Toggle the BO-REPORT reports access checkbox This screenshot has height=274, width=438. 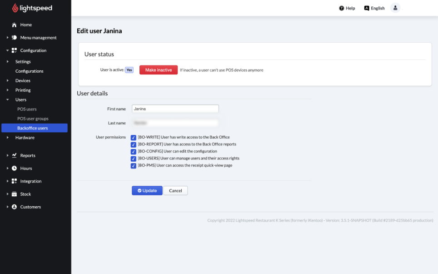(x=134, y=144)
